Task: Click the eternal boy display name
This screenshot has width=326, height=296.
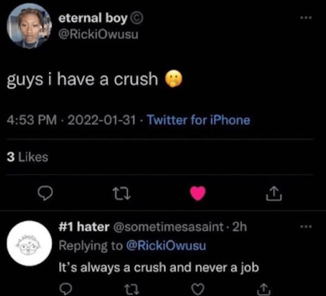Action: click(93, 17)
